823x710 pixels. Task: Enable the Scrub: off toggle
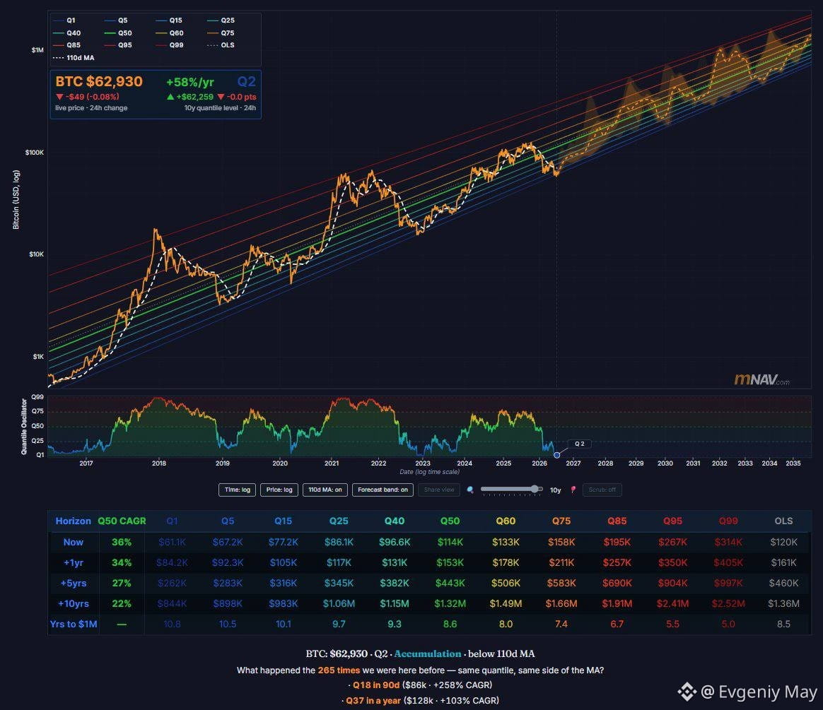click(x=602, y=490)
